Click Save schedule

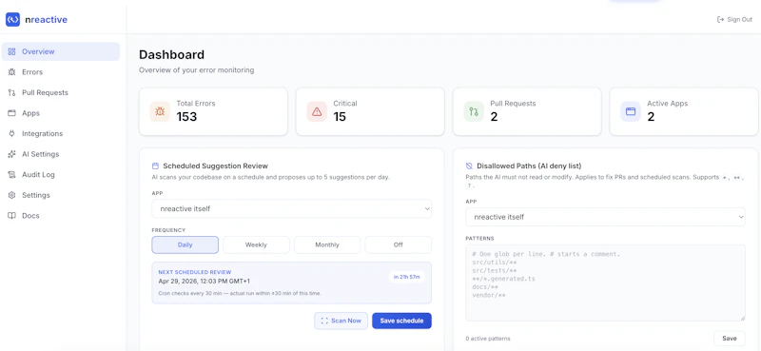click(x=401, y=321)
